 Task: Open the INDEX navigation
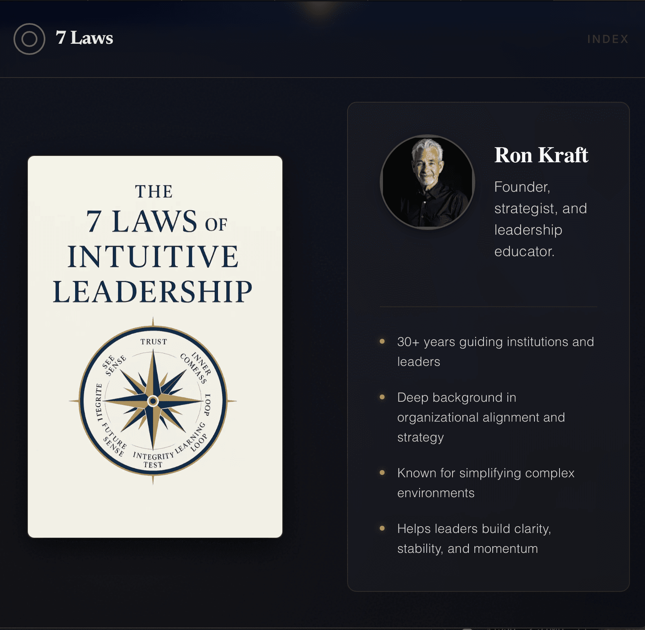[x=607, y=39]
